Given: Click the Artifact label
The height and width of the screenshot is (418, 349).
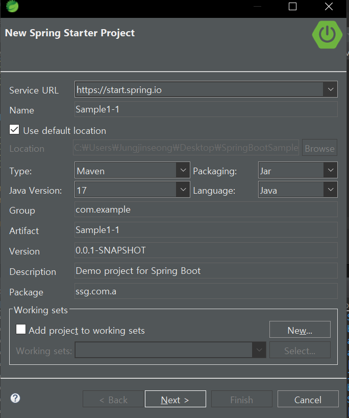Looking at the screenshot, I should pyautogui.click(x=24, y=231).
